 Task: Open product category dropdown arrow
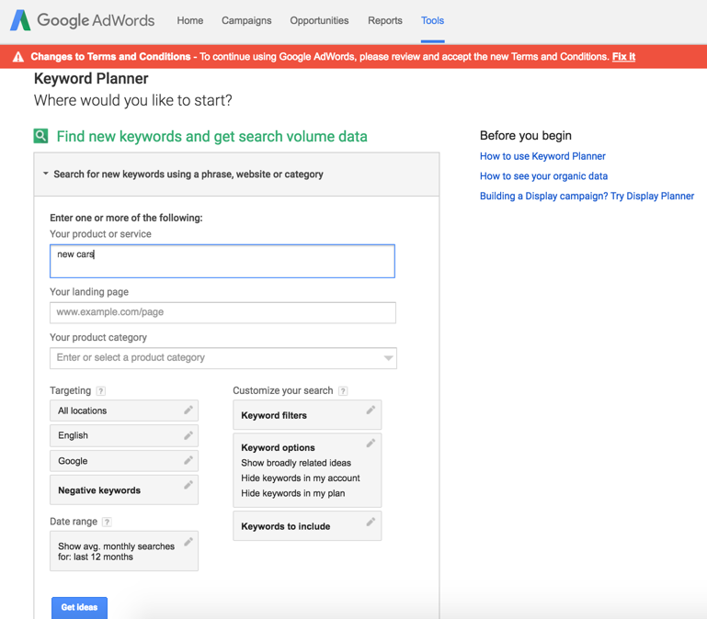(388, 358)
